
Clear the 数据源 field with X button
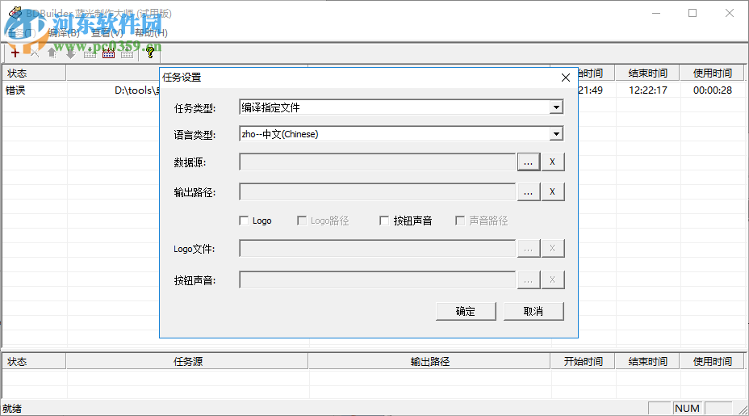click(x=552, y=162)
